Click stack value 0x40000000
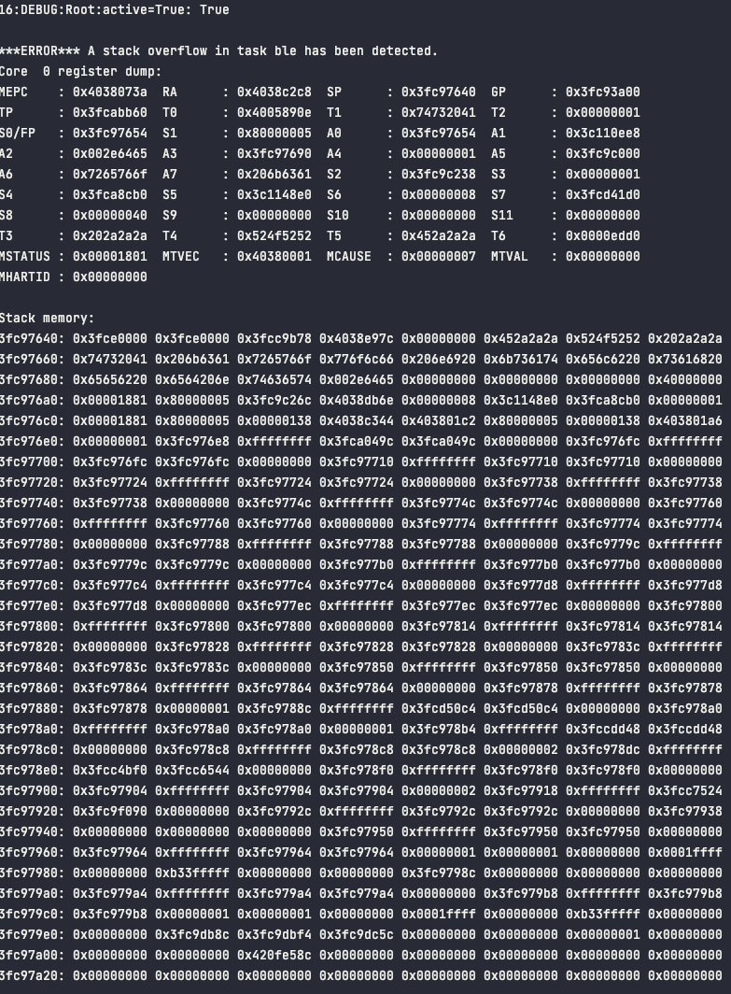731x994 pixels. pyautogui.click(x=684, y=379)
